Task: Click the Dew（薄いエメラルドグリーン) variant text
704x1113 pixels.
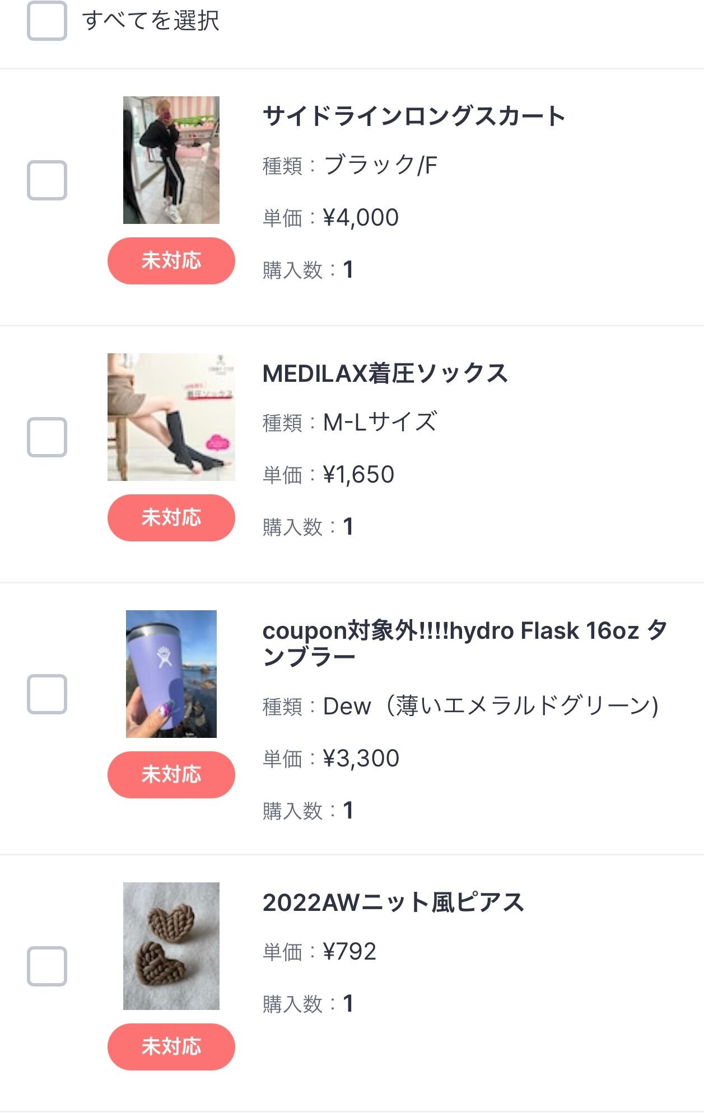Action: click(x=491, y=706)
